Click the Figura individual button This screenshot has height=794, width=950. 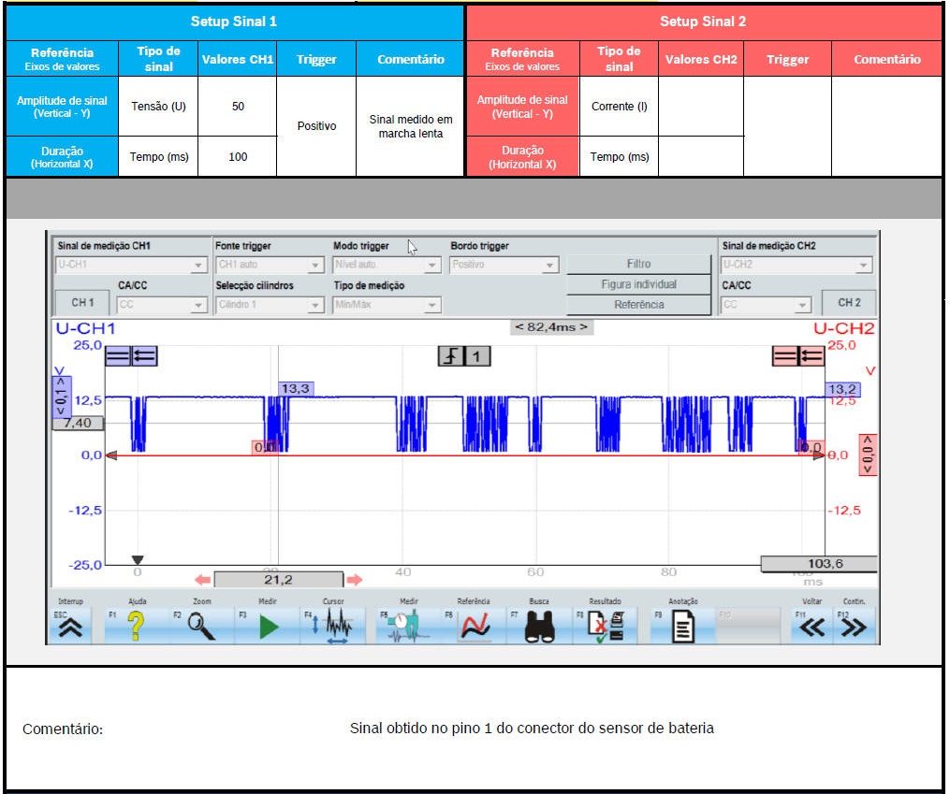638,284
